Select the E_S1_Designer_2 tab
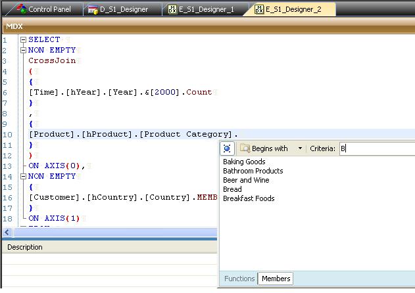Viewport: 415px width, 293px height. click(x=289, y=9)
